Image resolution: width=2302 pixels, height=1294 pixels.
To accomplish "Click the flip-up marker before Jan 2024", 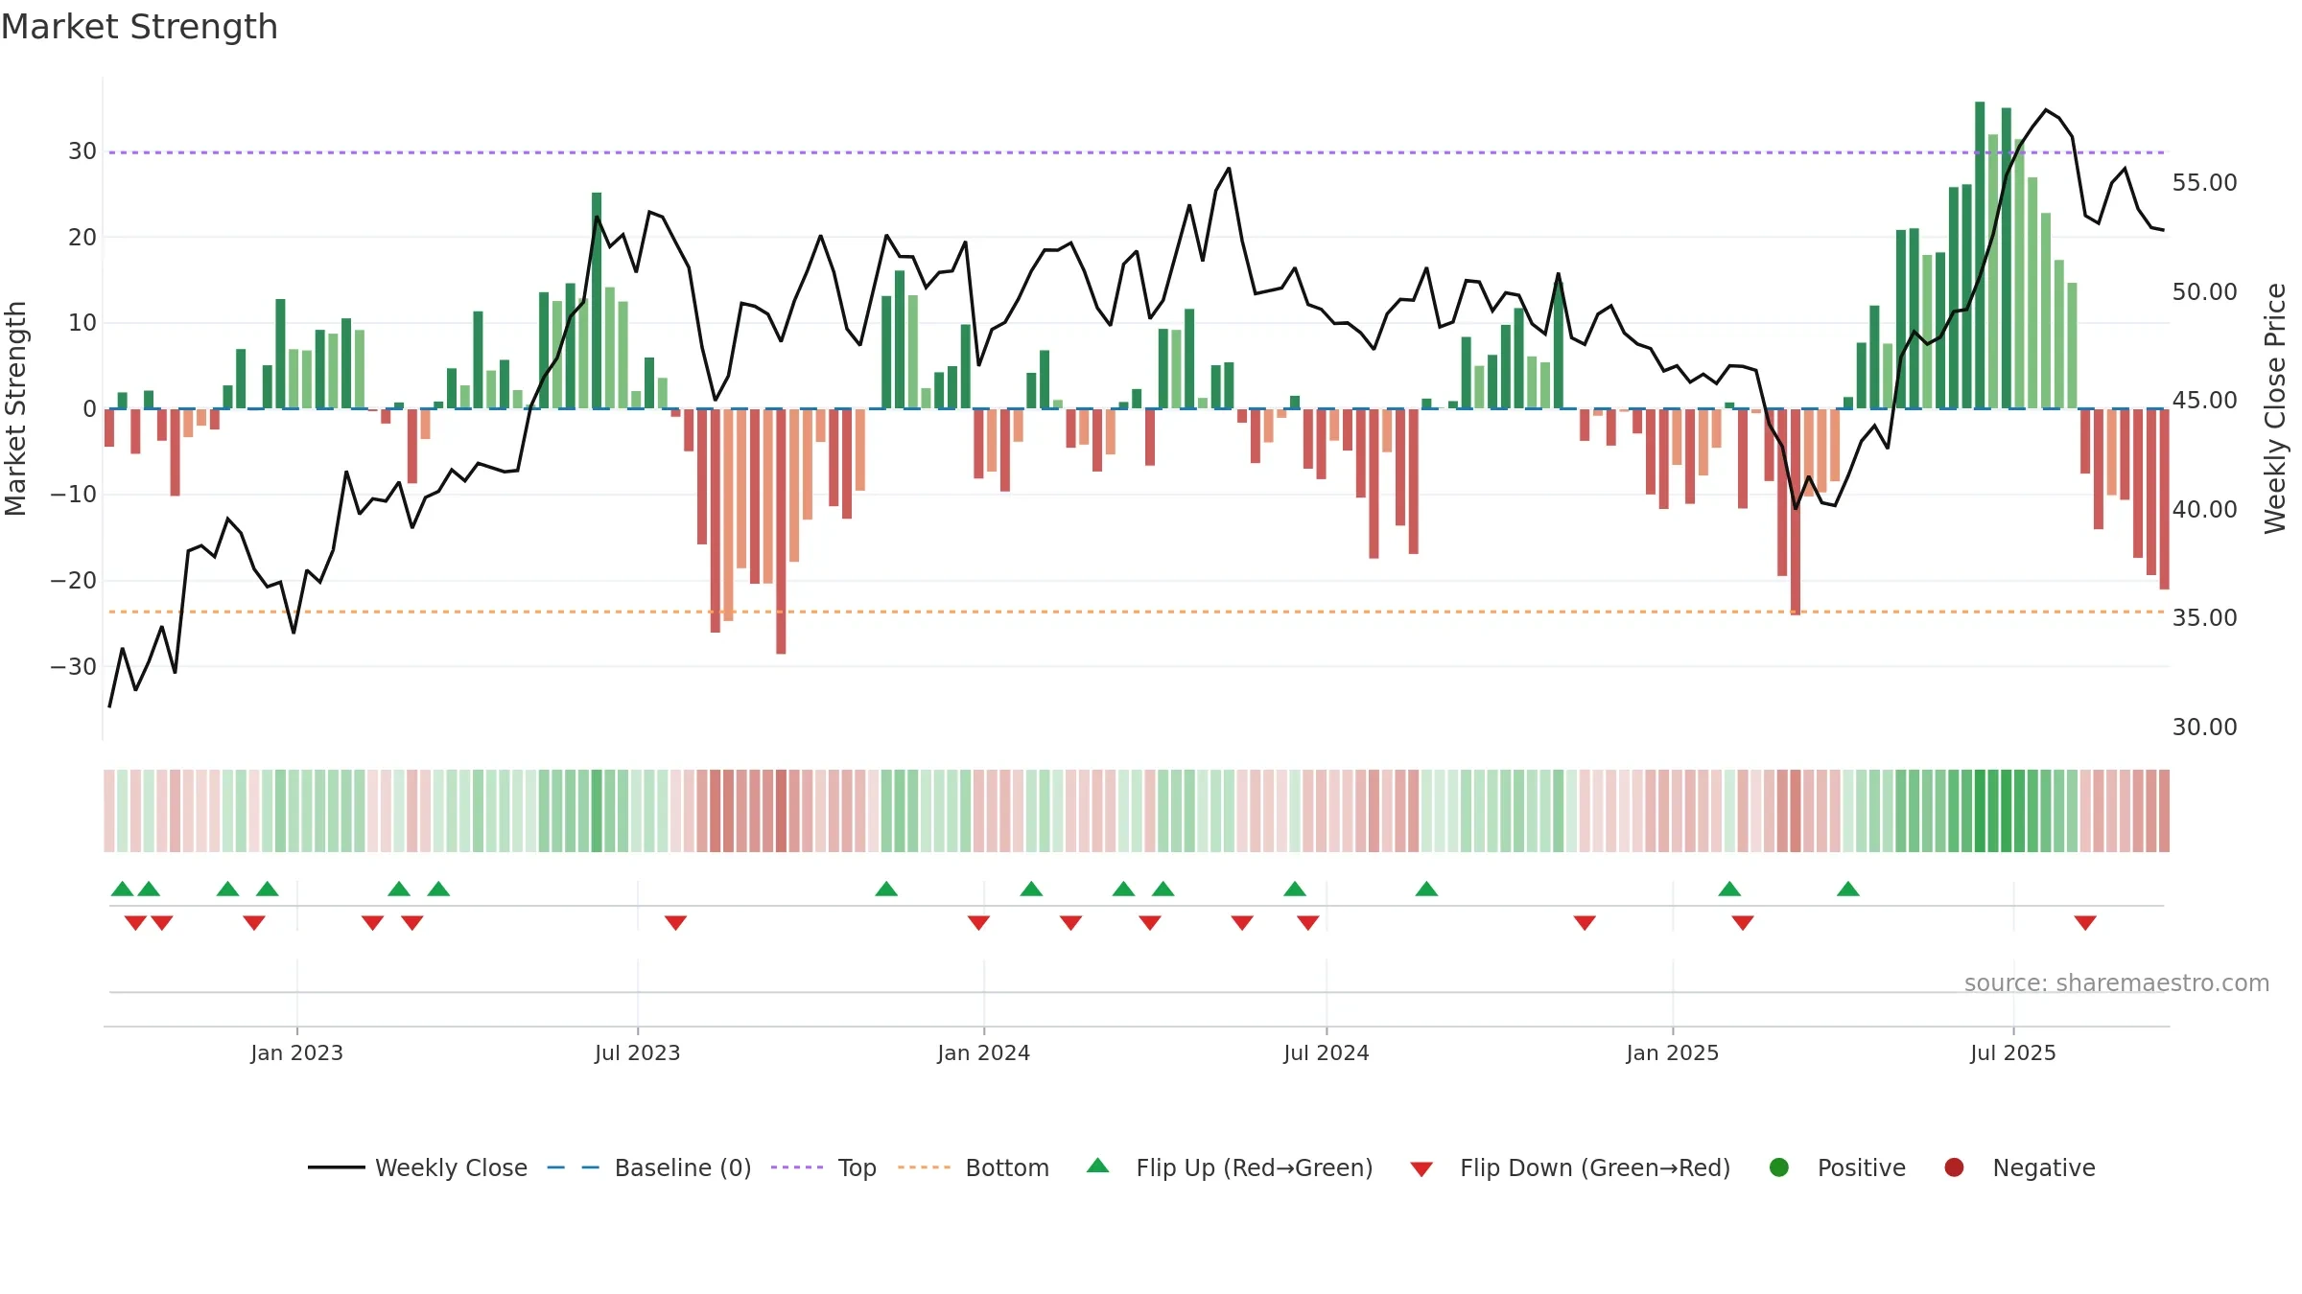I will 886,889.
